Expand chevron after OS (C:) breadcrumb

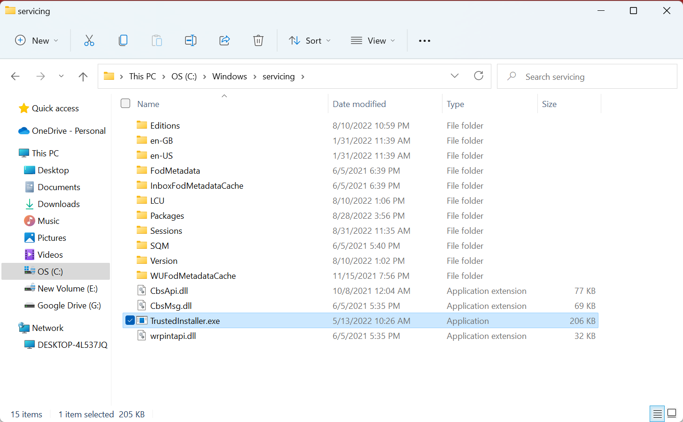(x=204, y=77)
